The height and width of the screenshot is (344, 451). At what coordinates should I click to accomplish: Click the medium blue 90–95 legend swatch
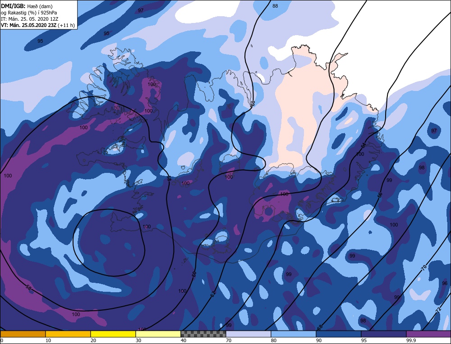[x=338, y=334]
